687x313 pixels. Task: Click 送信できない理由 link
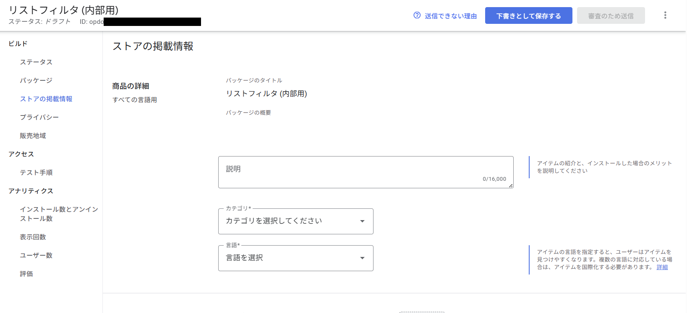(450, 16)
